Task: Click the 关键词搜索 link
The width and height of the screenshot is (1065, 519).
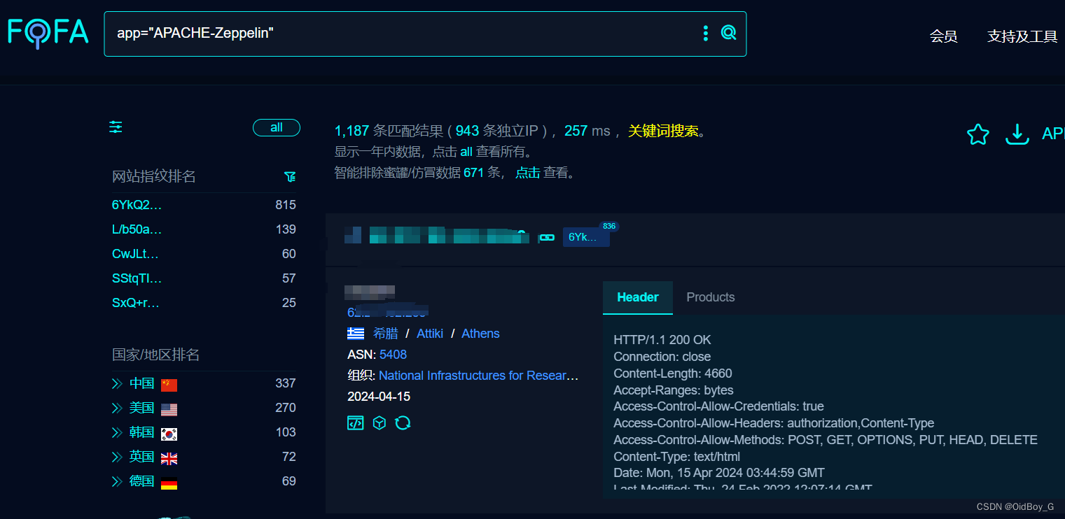Action: point(663,131)
